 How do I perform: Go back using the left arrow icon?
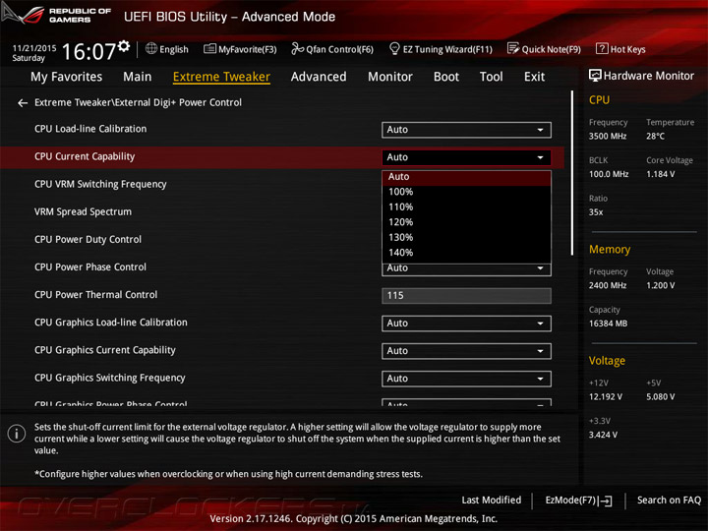pyautogui.click(x=22, y=103)
